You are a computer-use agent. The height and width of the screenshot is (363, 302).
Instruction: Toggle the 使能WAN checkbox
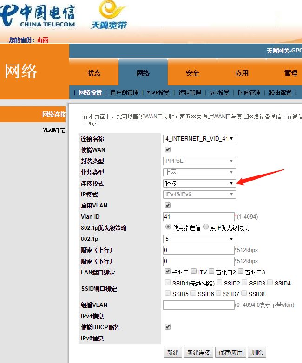[168, 149]
